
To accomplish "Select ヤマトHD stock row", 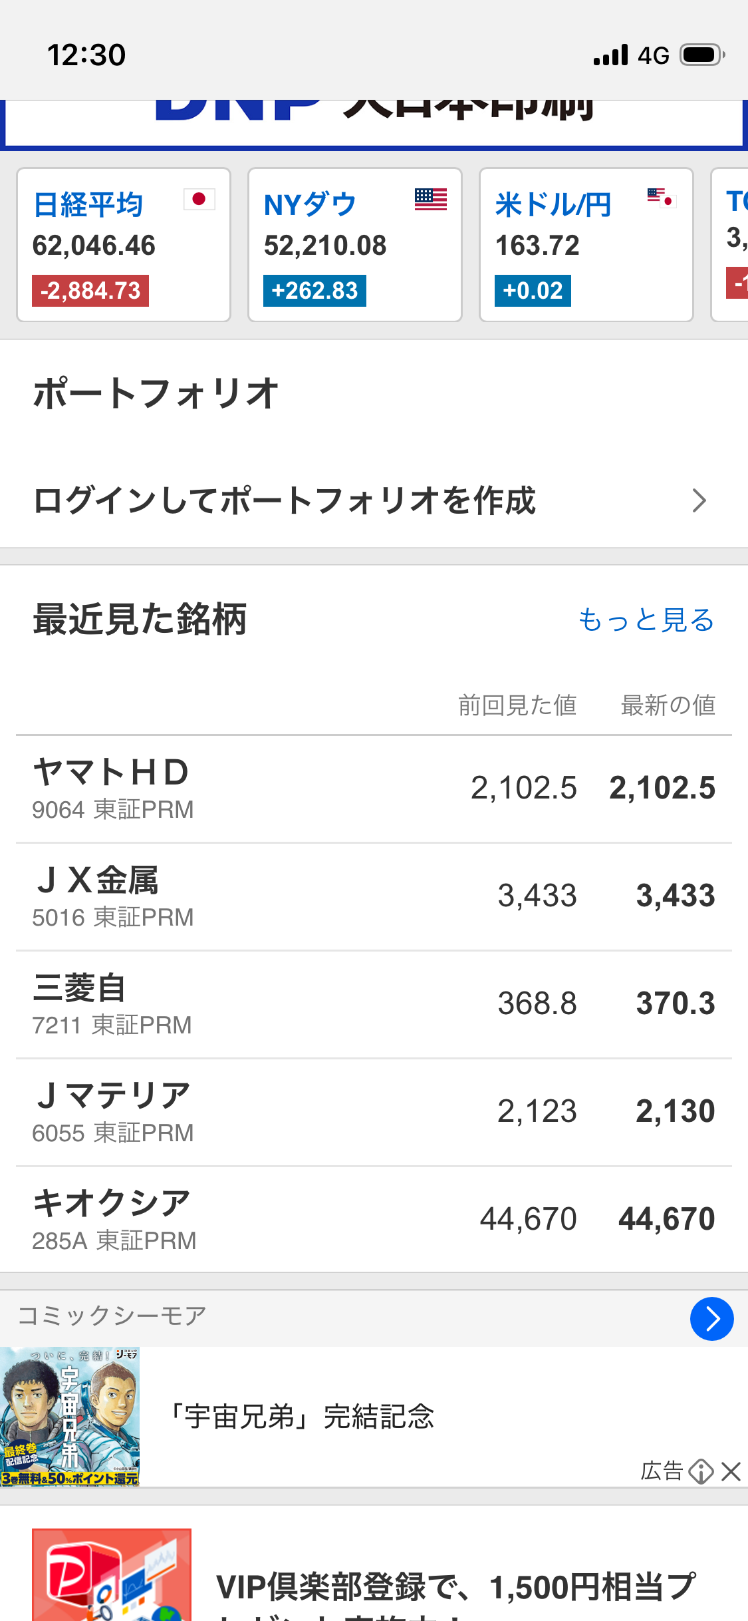I will pyautogui.click(x=374, y=789).
